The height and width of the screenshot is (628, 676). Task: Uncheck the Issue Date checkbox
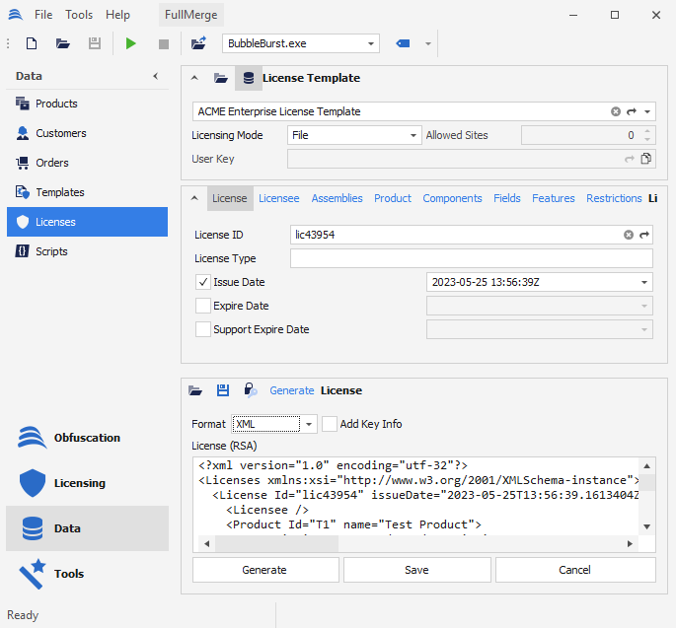click(x=203, y=282)
